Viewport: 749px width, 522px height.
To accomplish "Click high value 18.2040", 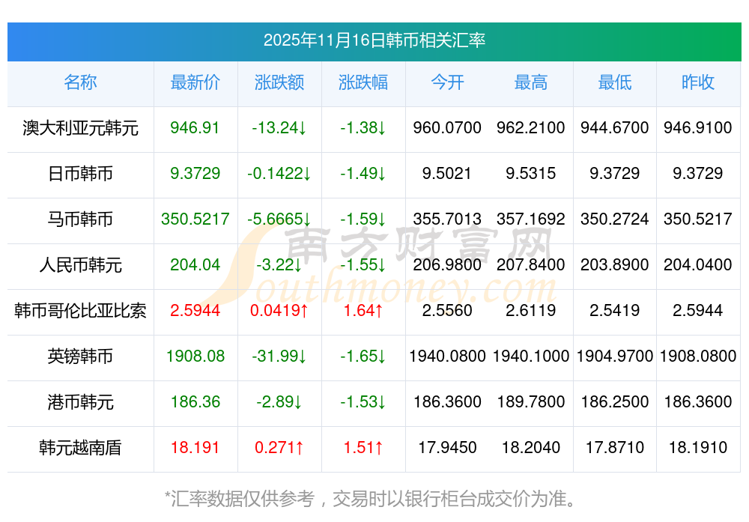I will (x=531, y=448).
